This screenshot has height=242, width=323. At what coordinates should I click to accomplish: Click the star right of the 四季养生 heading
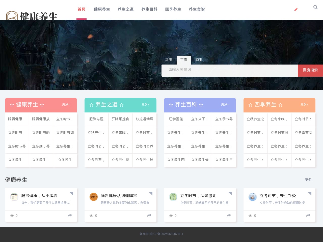pyautogui.click(x=280, y=105)
